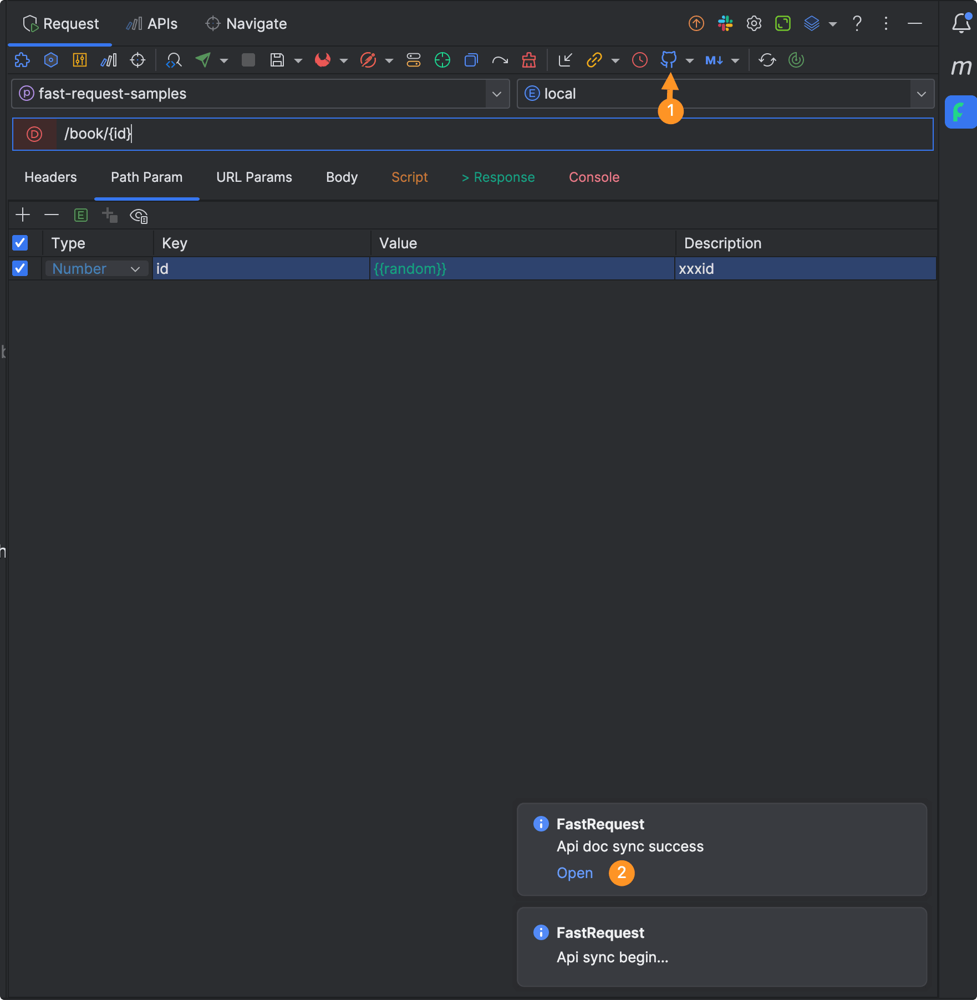977x1000 pixels.
Task: Switch to the Body tab
Action: (342, 177)
